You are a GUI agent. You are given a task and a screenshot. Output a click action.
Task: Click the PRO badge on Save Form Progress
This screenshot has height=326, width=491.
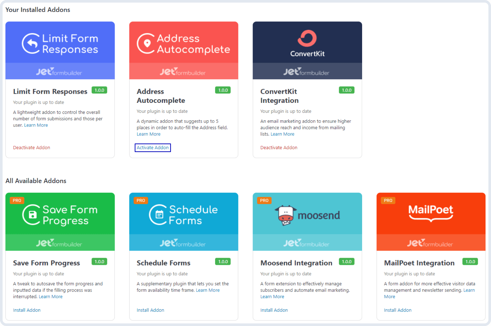pos(17,201)
